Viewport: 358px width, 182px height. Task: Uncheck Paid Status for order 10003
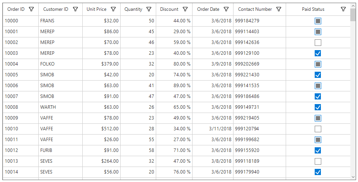tap(318, 53)
